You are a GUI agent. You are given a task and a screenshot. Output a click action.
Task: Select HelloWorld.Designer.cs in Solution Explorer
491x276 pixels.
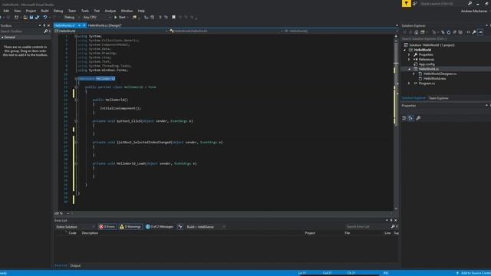coord(440,74)
